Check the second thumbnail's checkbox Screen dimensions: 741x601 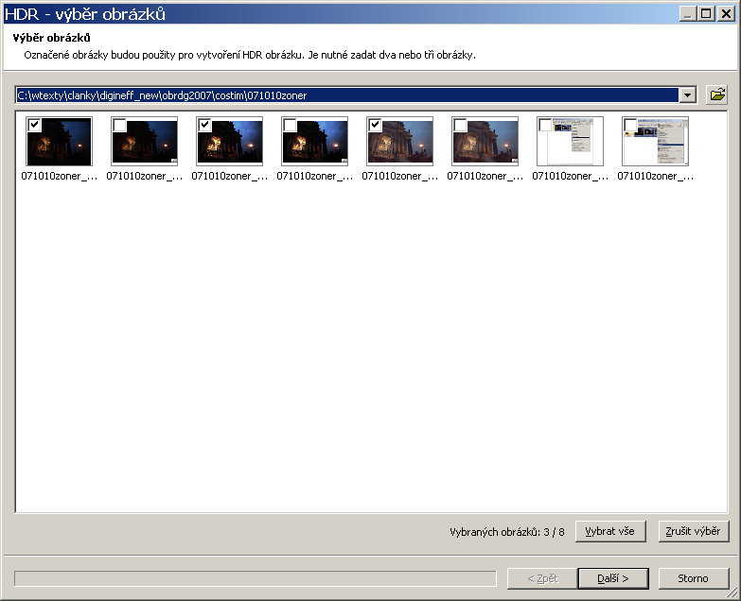tap(119, 125)
